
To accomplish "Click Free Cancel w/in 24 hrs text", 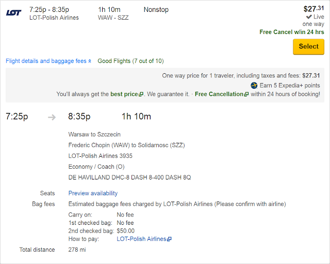I will pos(292,32).
